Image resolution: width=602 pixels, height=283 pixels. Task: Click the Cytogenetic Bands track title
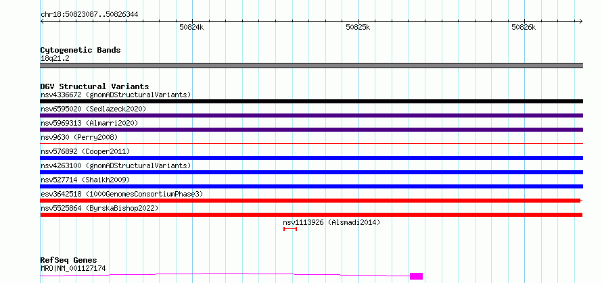click(80, 50)
